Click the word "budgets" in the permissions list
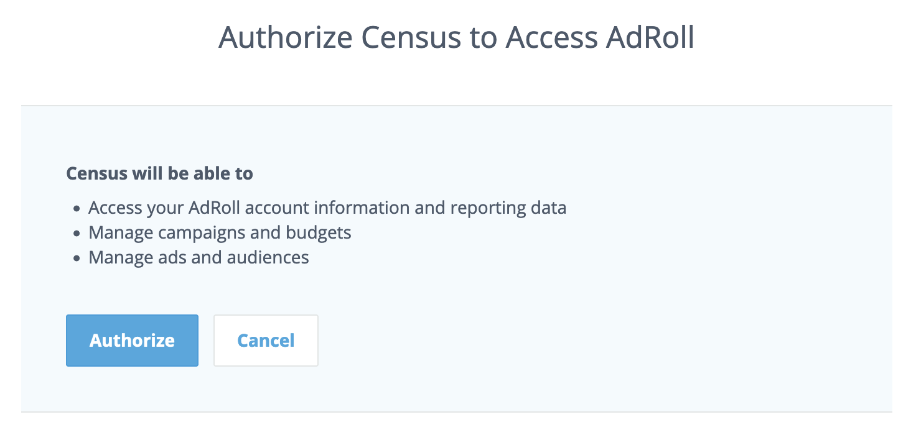 click(319, 232)
